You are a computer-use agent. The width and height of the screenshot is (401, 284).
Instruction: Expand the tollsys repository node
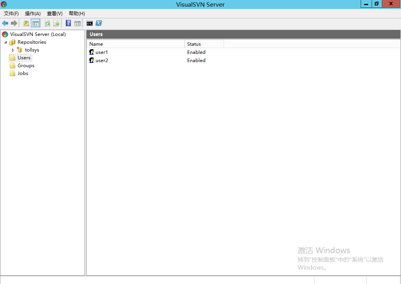(x=13, y=50)
